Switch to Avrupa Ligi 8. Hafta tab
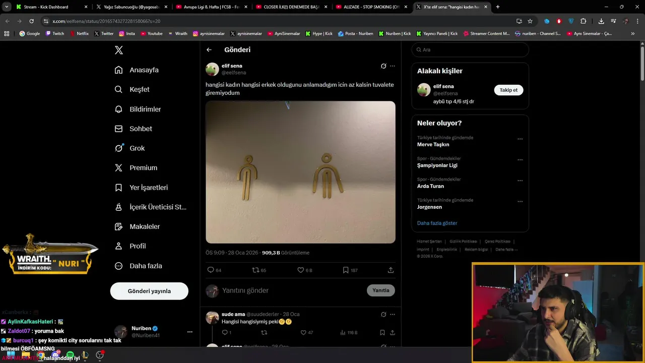Image resolution: width=645 pixels, height=363 pixels. click(x=211, y=7)
